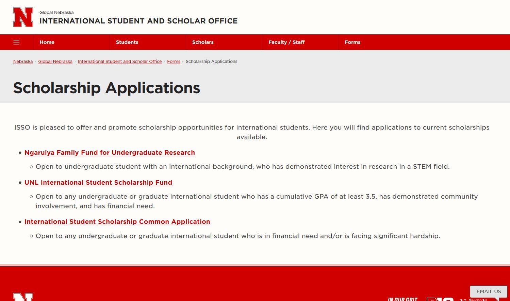The width and height of the screenshot is (510, 301).
Task: Open the Scholars navigation menu
Action: [203, 42]
